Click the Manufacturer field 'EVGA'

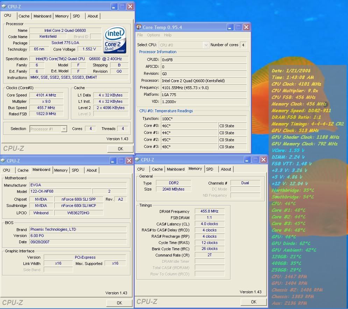(x=78, y=185)
